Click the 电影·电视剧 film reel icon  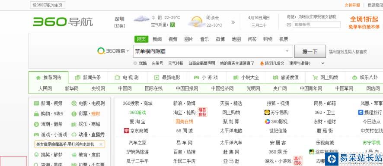coord(74,103)
